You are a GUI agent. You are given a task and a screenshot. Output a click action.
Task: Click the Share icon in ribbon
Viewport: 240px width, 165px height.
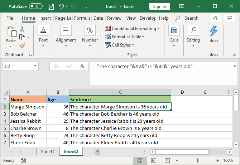(215, 18)
